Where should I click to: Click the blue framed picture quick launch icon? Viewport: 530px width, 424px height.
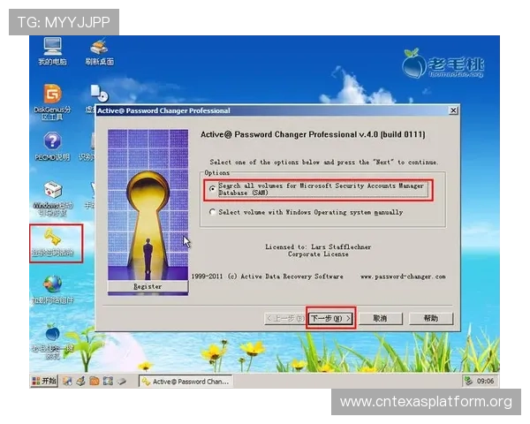click(108, 382)
